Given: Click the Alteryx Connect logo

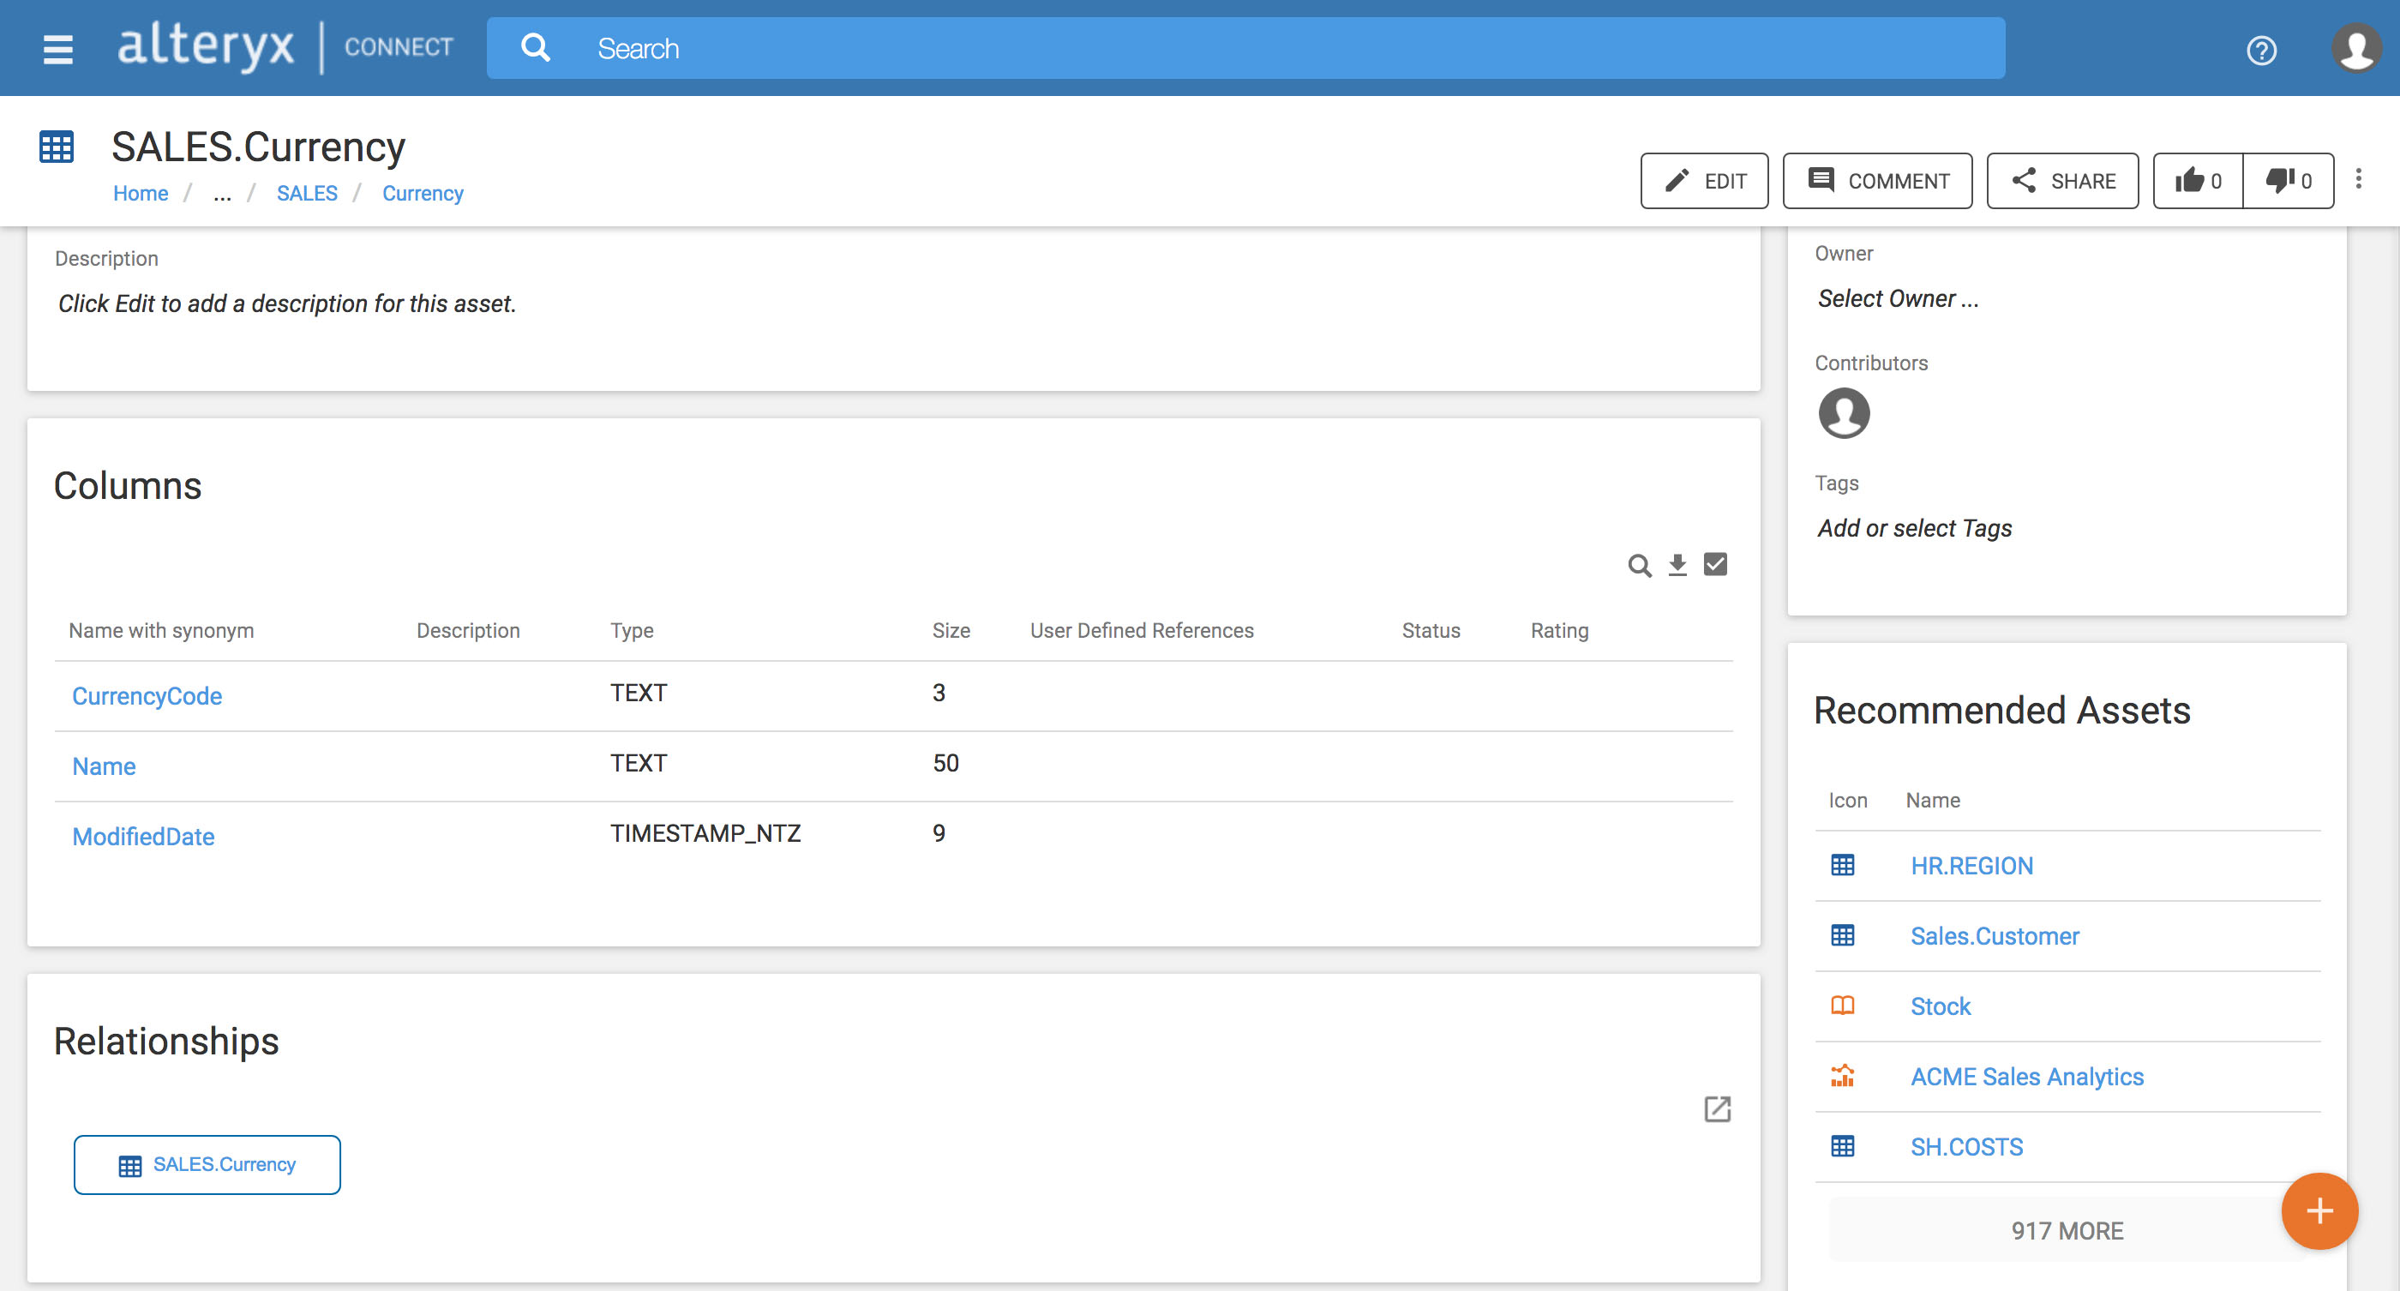Looking at the screenshot, I should [285, 47].
